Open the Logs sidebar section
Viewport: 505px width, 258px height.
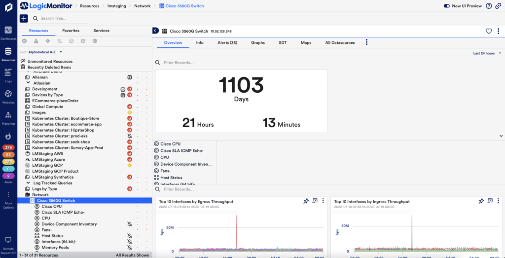[8, 75]
